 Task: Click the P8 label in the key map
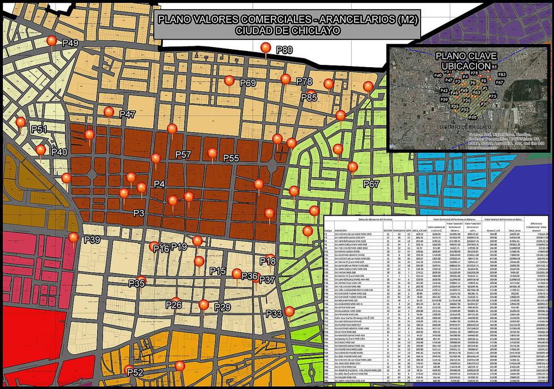click(484, 81)
